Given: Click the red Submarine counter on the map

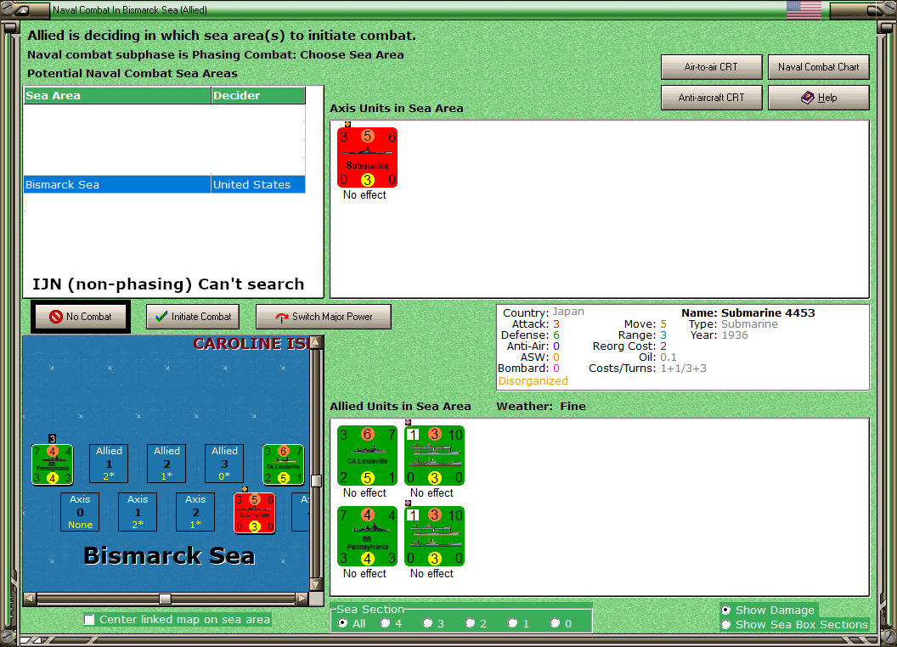Looking at the screenshot, I should click(255, 513).
